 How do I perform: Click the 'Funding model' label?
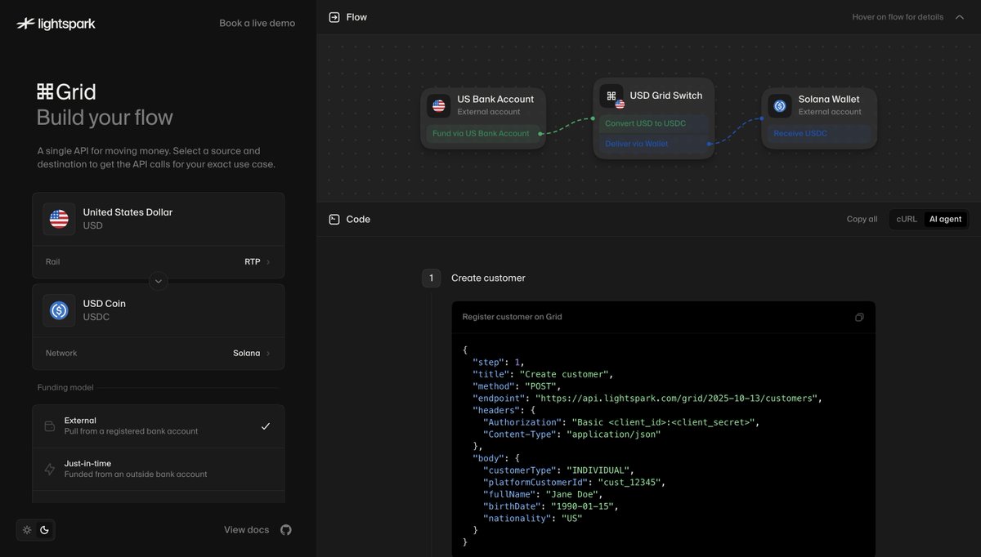65,387
